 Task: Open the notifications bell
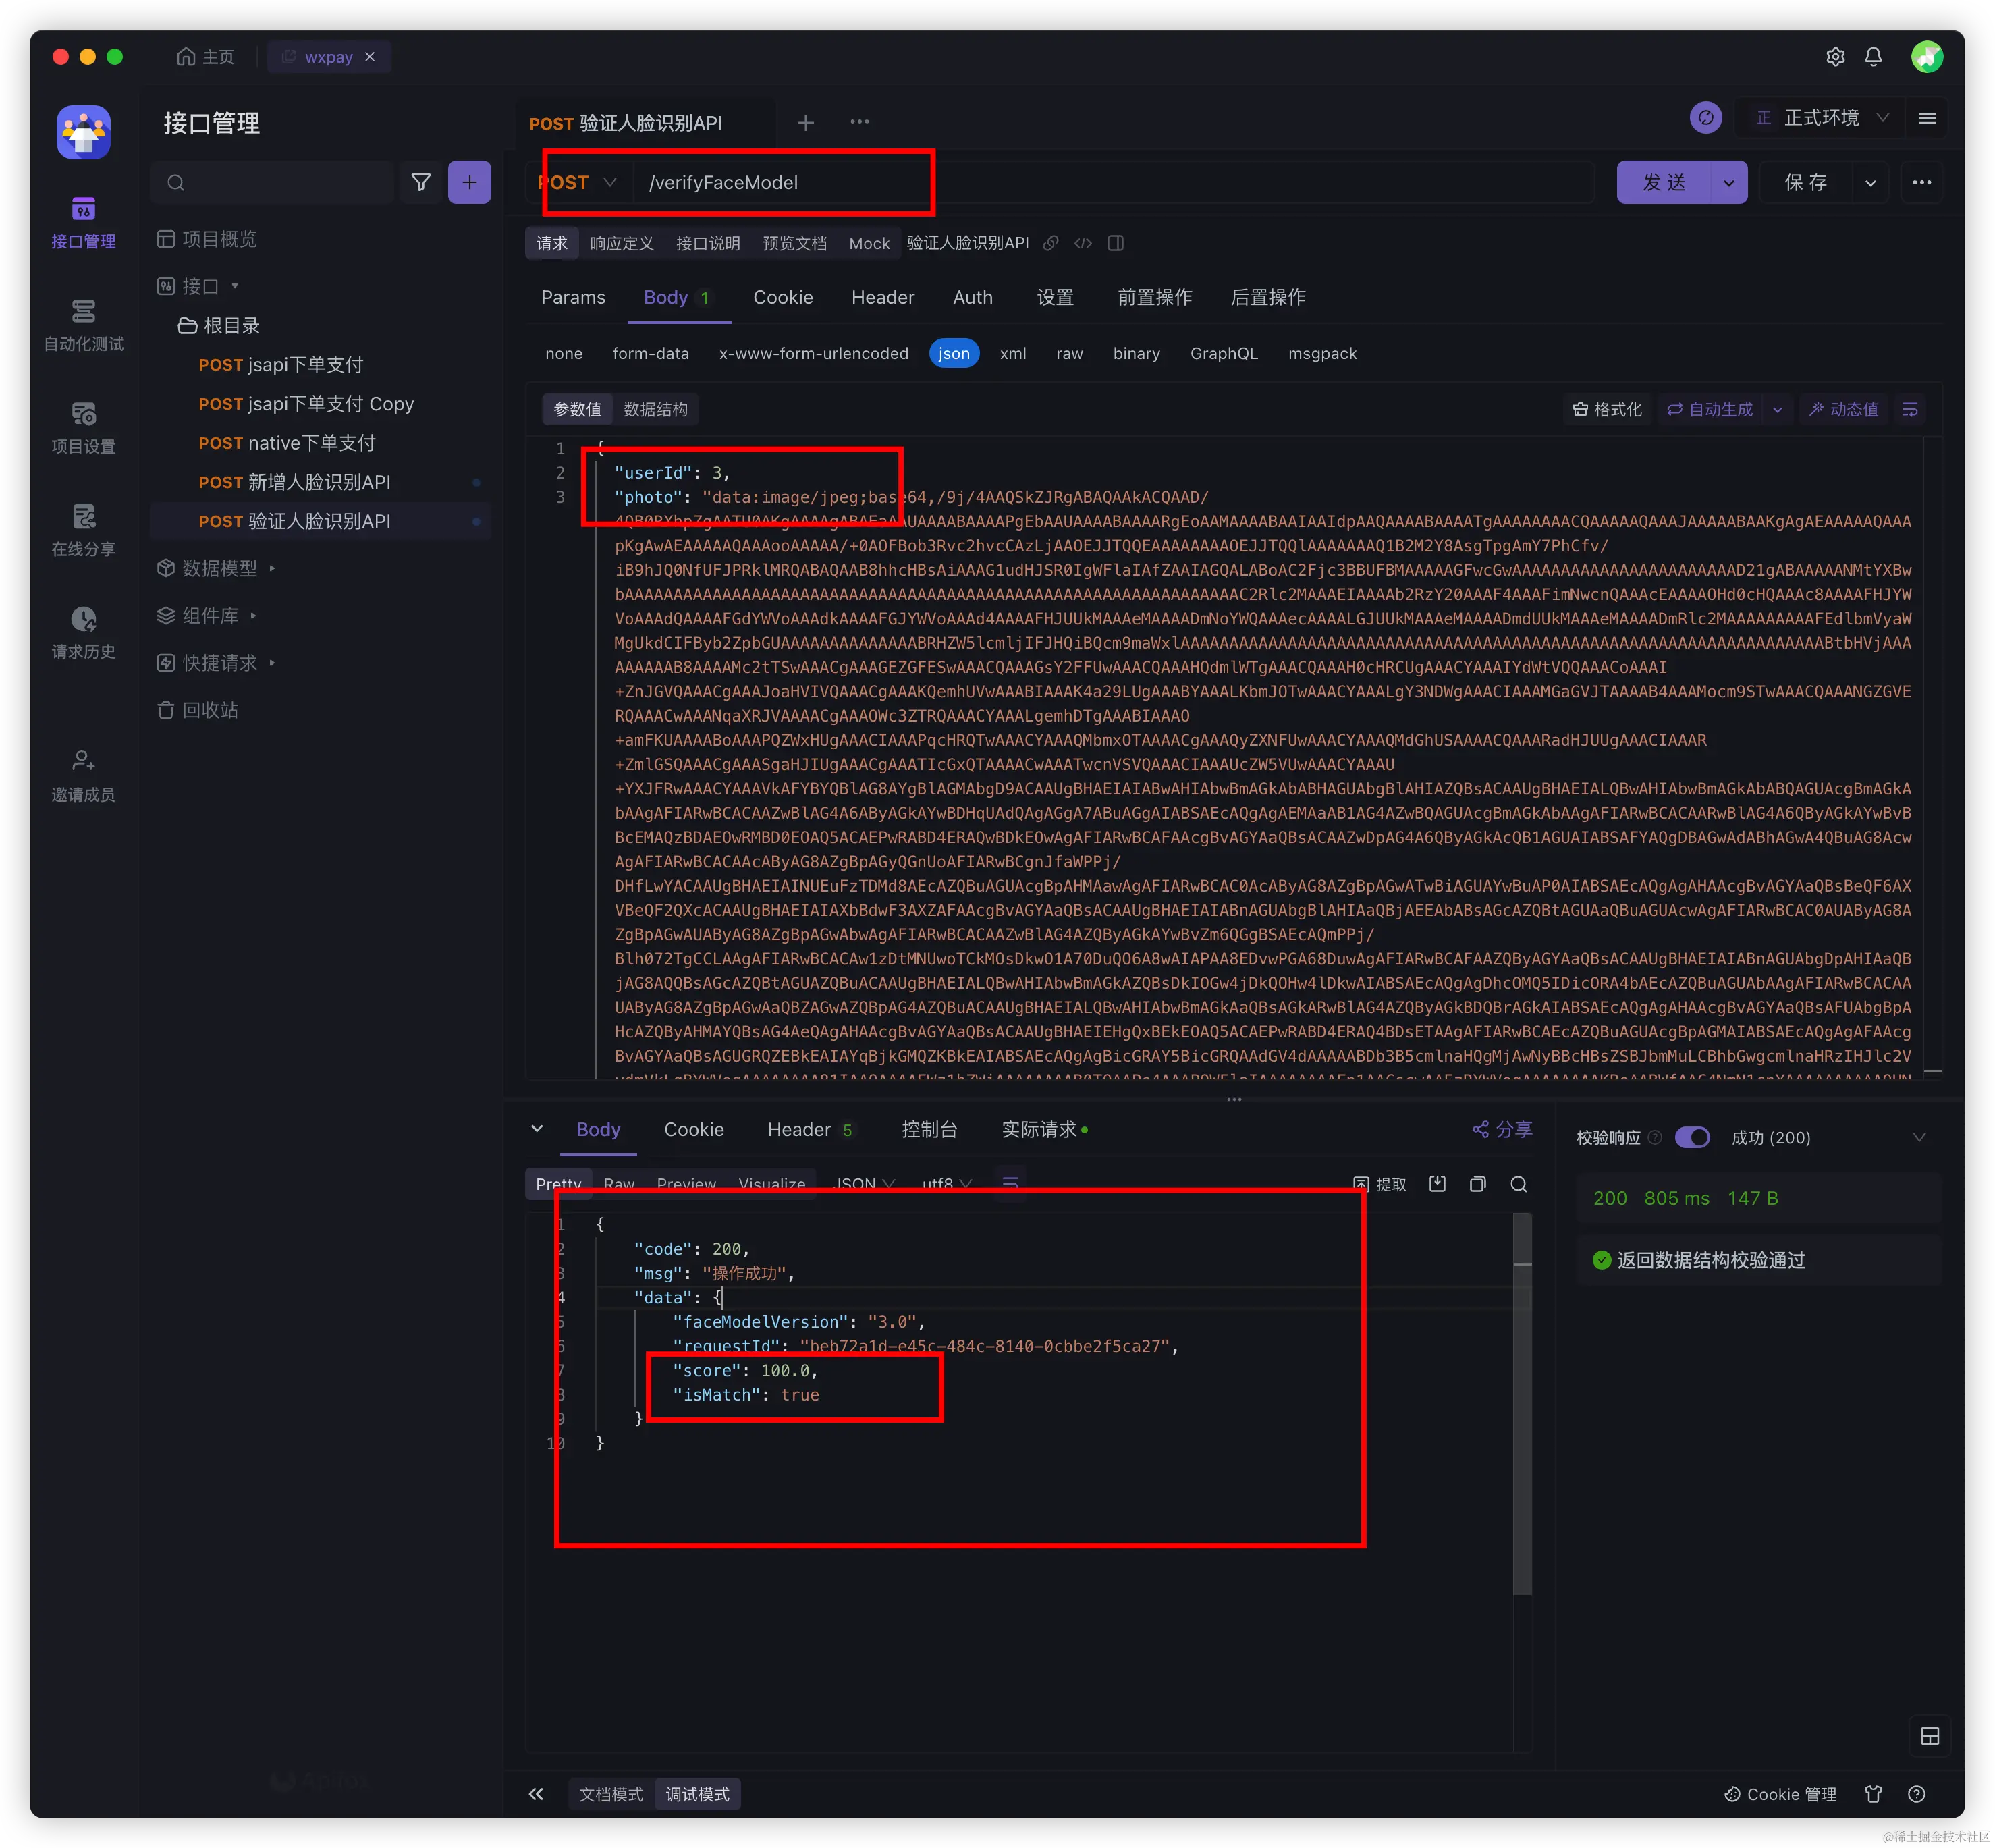tap(1873, 57)
